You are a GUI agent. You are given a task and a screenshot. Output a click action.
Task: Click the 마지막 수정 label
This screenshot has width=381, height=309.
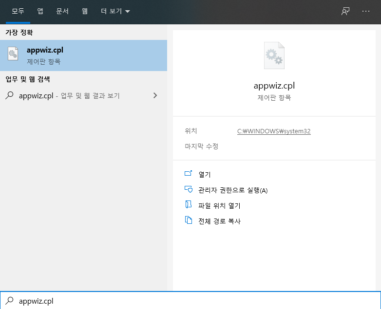pyautogui.click(x=201, y=146)
